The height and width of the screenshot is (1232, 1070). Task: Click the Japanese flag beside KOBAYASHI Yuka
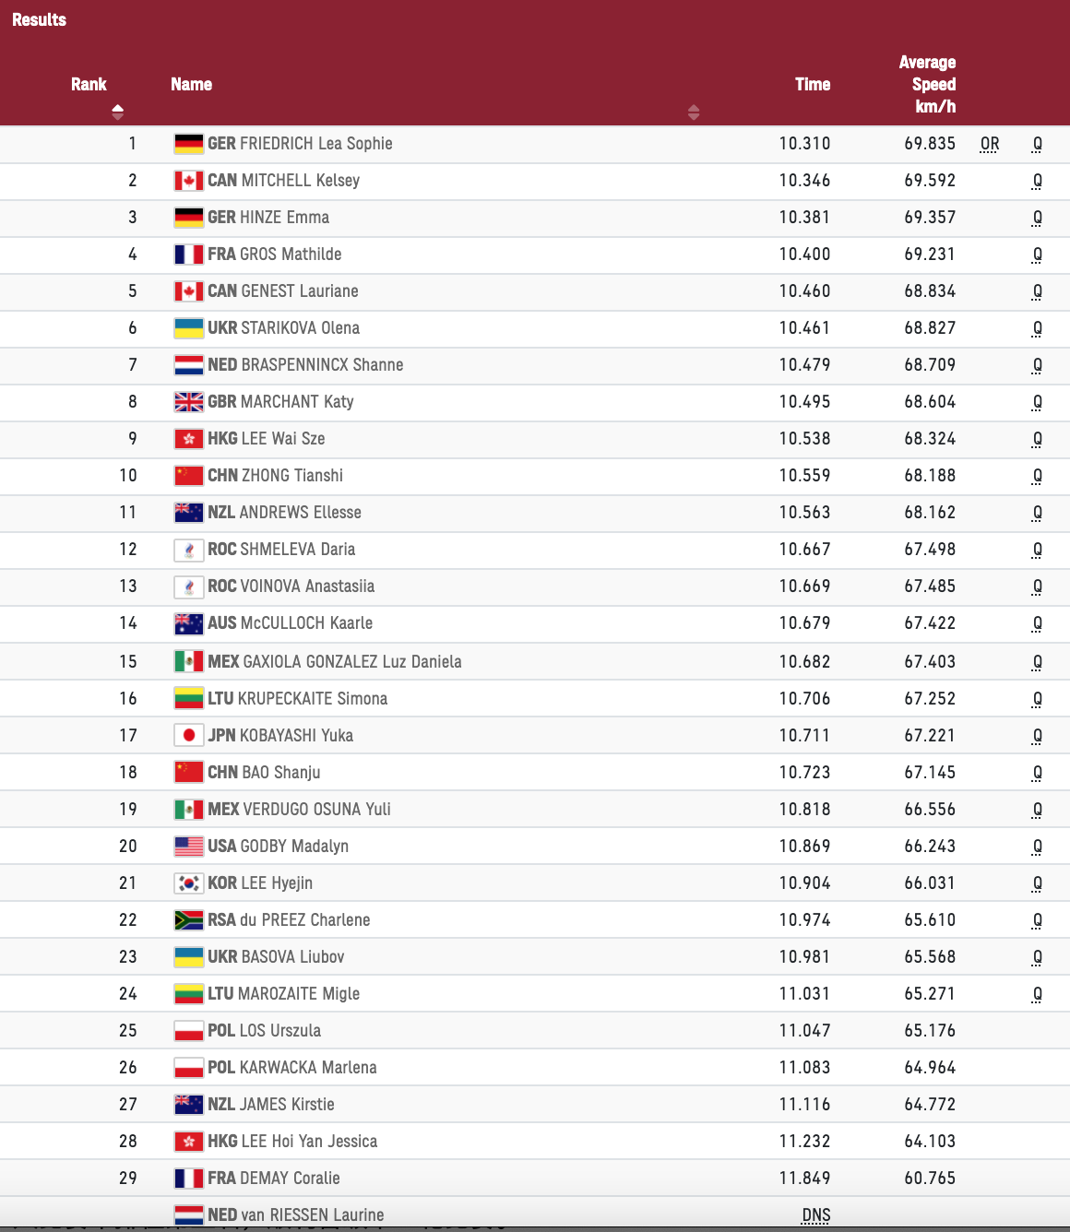[189, 736]
